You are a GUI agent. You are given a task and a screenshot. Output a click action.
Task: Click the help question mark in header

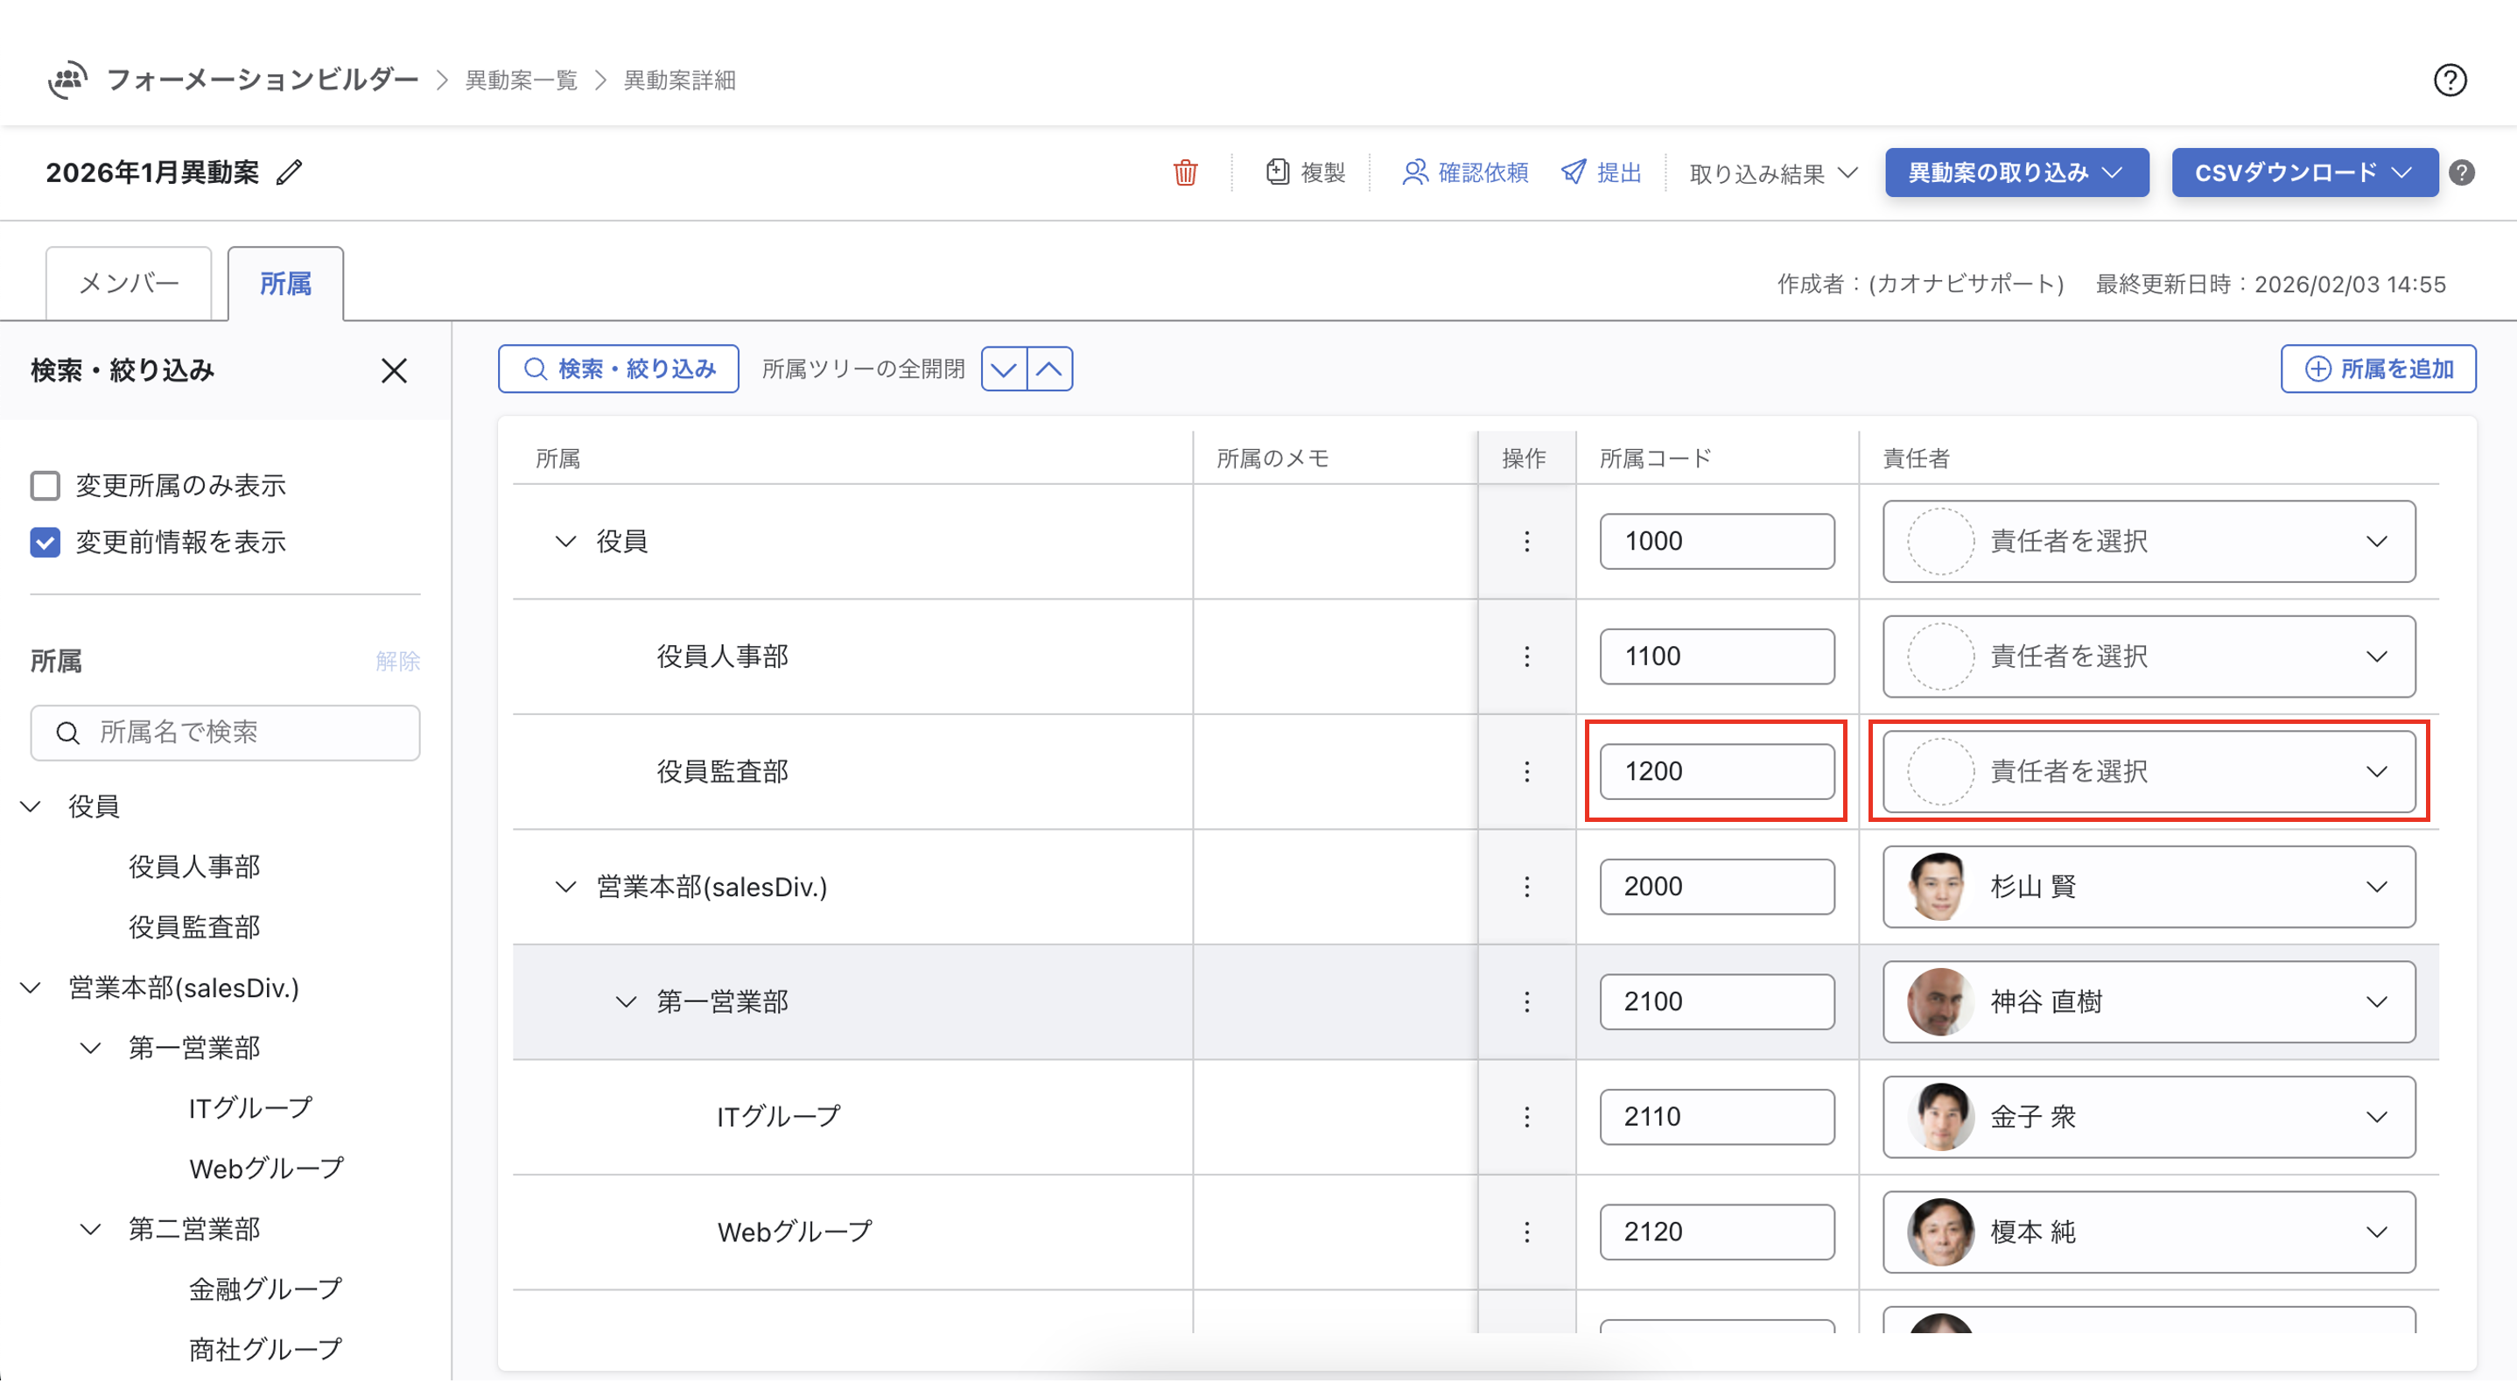tap(2449, 81)
